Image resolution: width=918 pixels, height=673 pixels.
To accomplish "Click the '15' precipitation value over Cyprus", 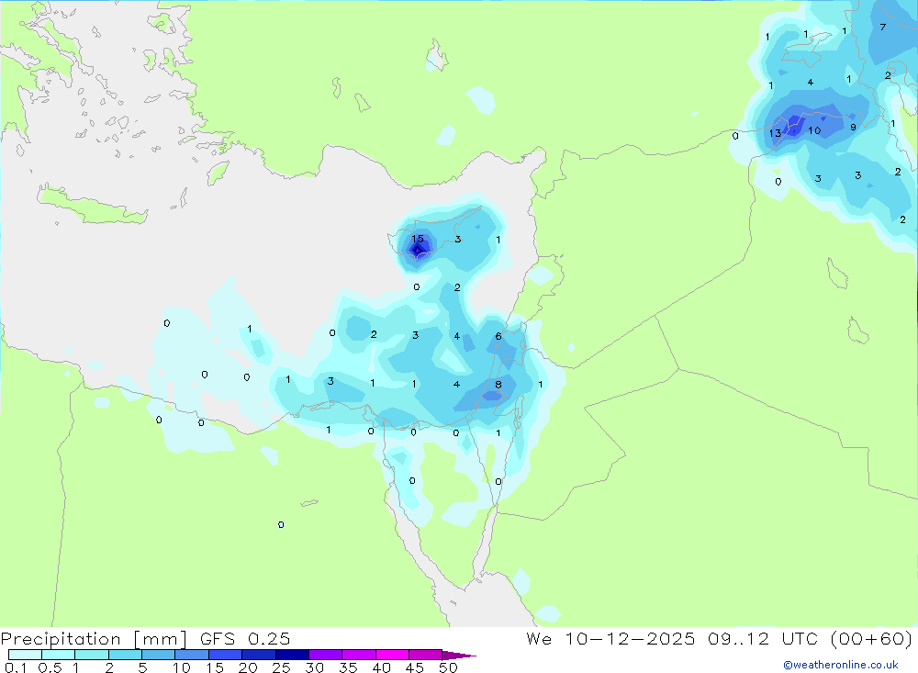I will click(x=418, y=239).
